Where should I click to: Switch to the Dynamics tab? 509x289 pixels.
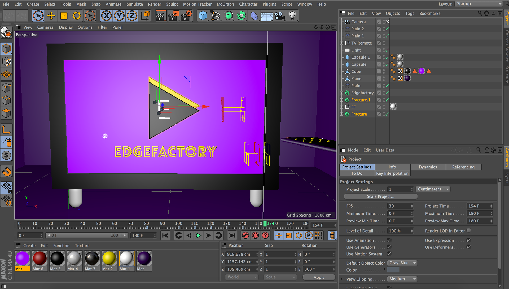pyautogui.click(x=428, y=167)
